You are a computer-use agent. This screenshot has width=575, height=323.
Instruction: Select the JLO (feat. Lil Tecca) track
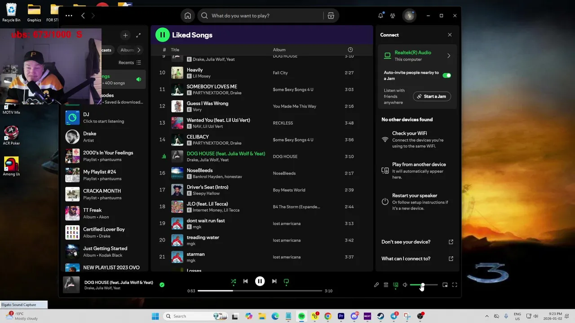click(x=261, y=207)
